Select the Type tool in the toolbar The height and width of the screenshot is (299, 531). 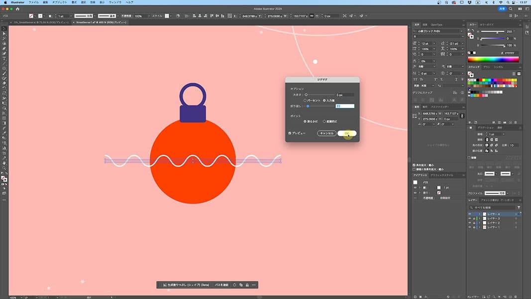4,58
